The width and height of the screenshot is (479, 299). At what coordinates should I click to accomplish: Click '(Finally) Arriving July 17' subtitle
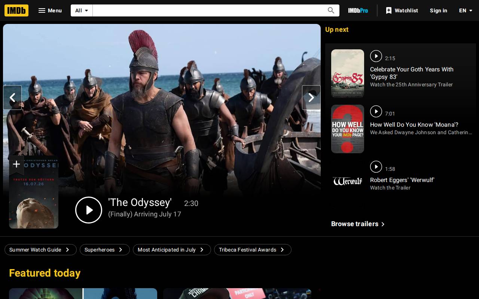coord(144,214)
